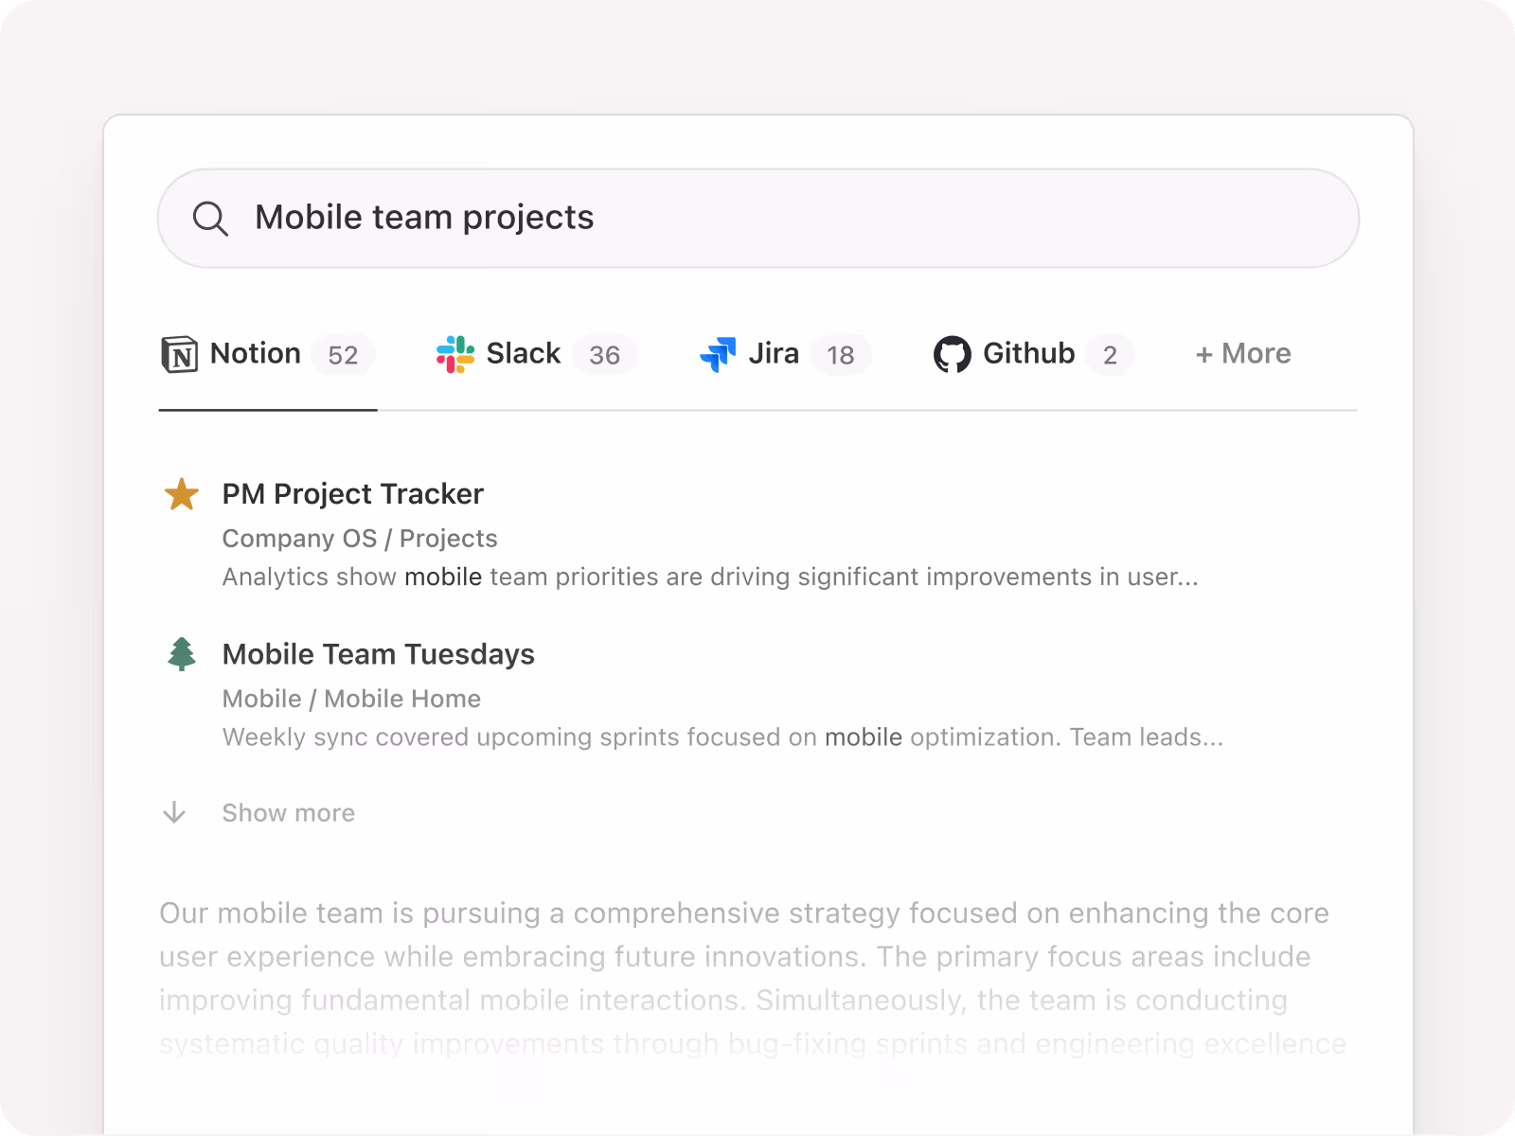This screenshot has height=1136, width=1515.
Task: Click the down arrow next to Show more
Action: [174, 813]
